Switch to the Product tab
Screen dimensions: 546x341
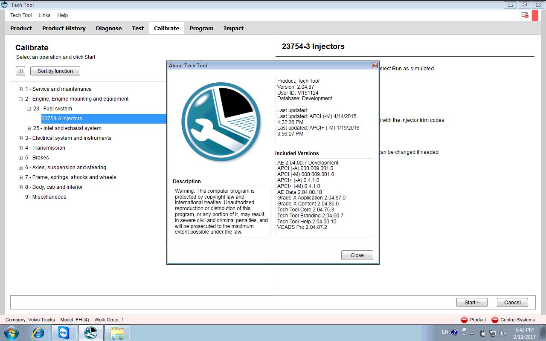21,28
